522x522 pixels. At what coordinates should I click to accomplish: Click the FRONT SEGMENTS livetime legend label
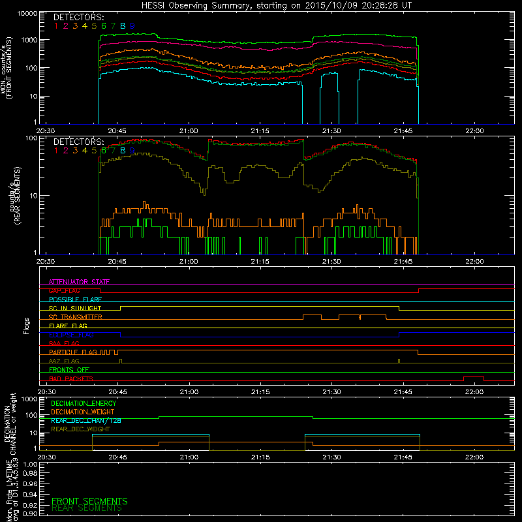[89, 501]
